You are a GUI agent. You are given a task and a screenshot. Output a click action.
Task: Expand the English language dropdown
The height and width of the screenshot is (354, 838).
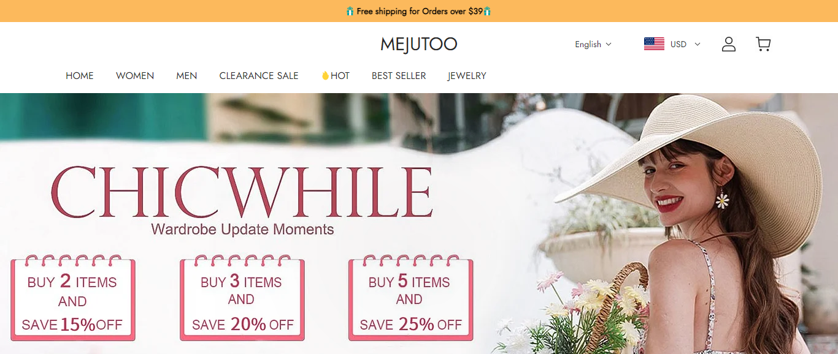click(x=593, y=44)
